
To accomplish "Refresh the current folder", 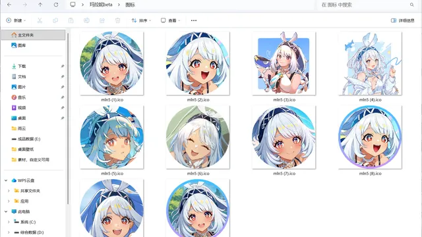I will 56,5.
